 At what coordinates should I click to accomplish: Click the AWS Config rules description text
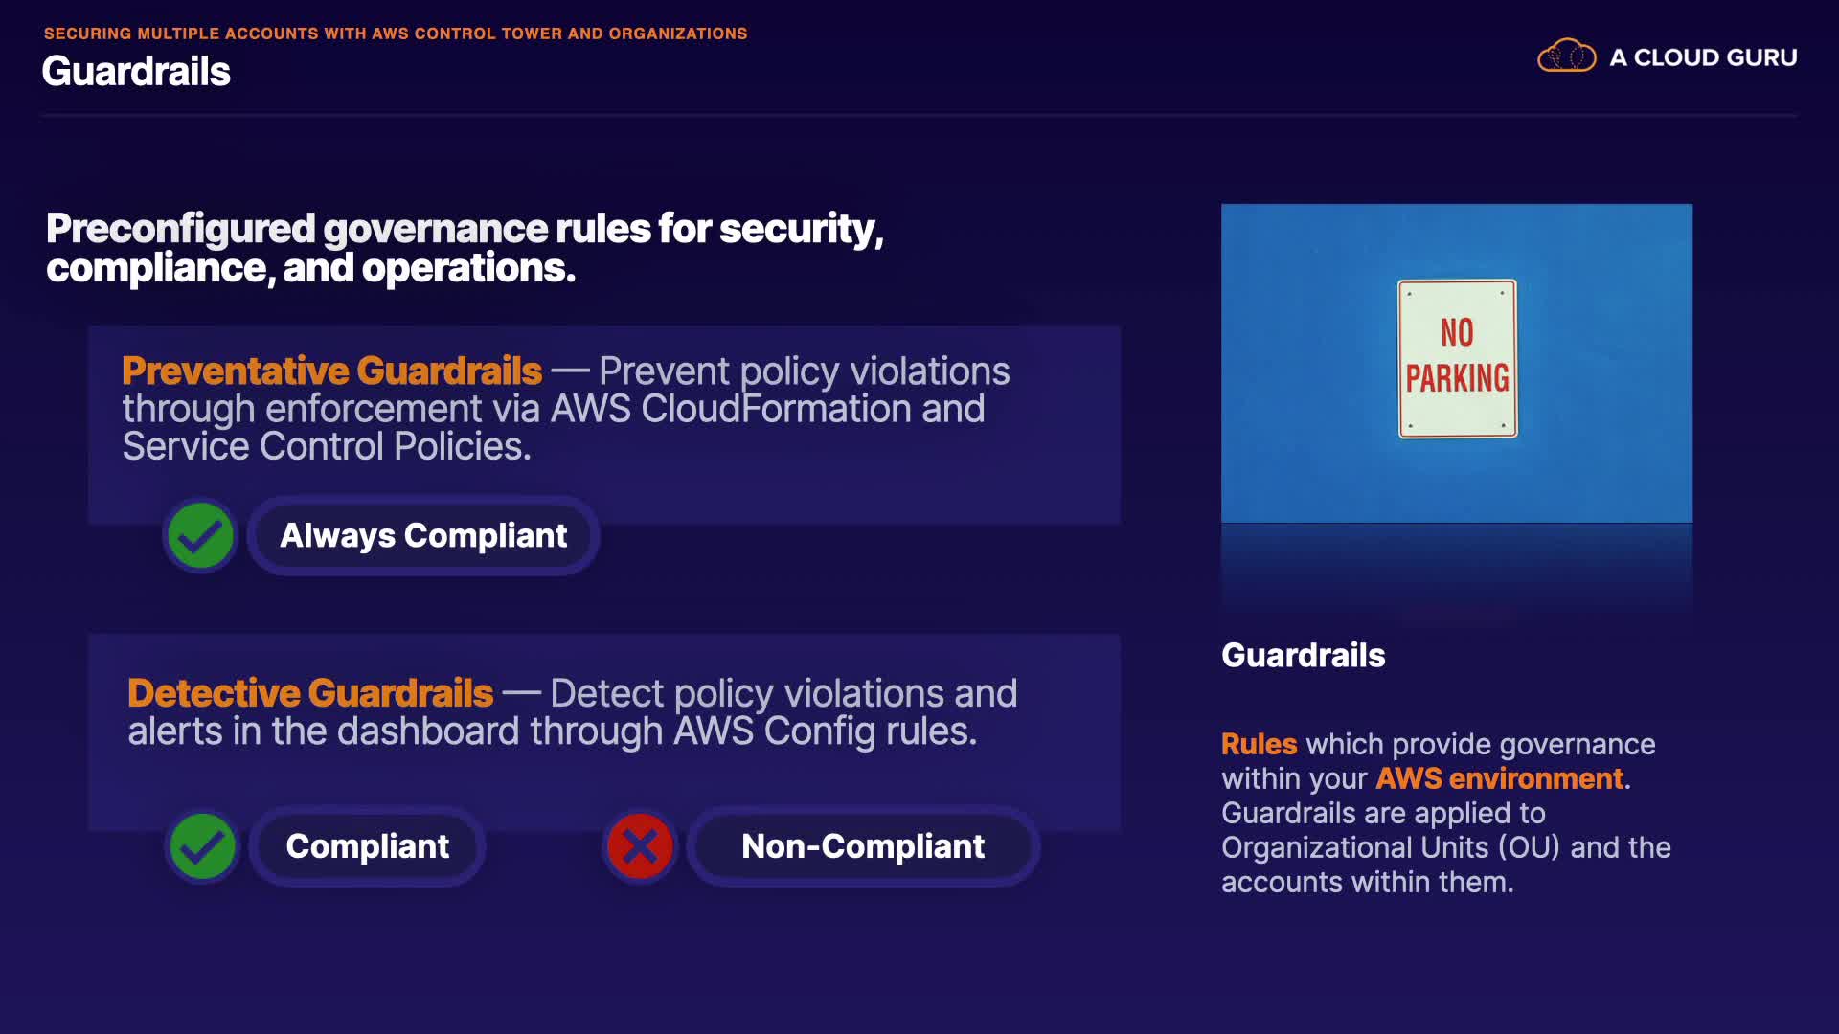pos(553,731)
